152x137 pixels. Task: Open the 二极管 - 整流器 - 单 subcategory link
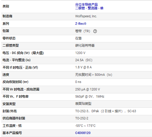(x=89, y=8)
